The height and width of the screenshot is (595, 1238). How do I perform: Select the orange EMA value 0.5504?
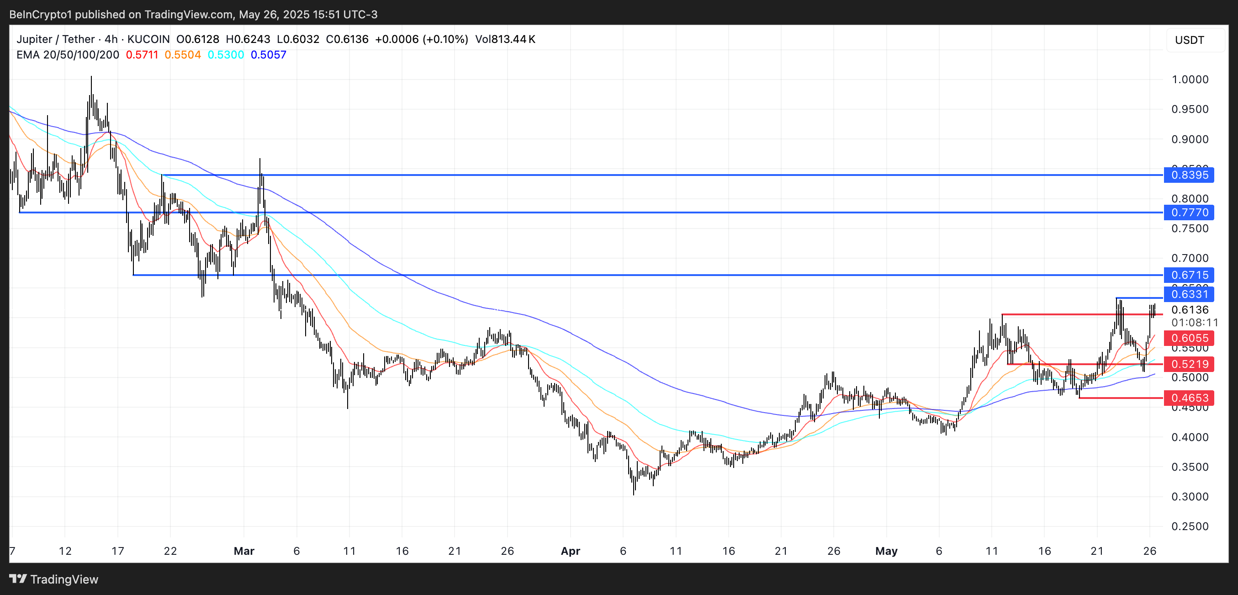click(x=183, y=55)
